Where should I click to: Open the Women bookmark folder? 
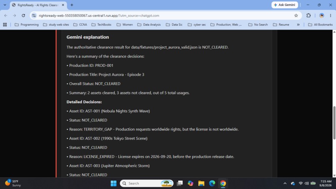pos(125,25)
